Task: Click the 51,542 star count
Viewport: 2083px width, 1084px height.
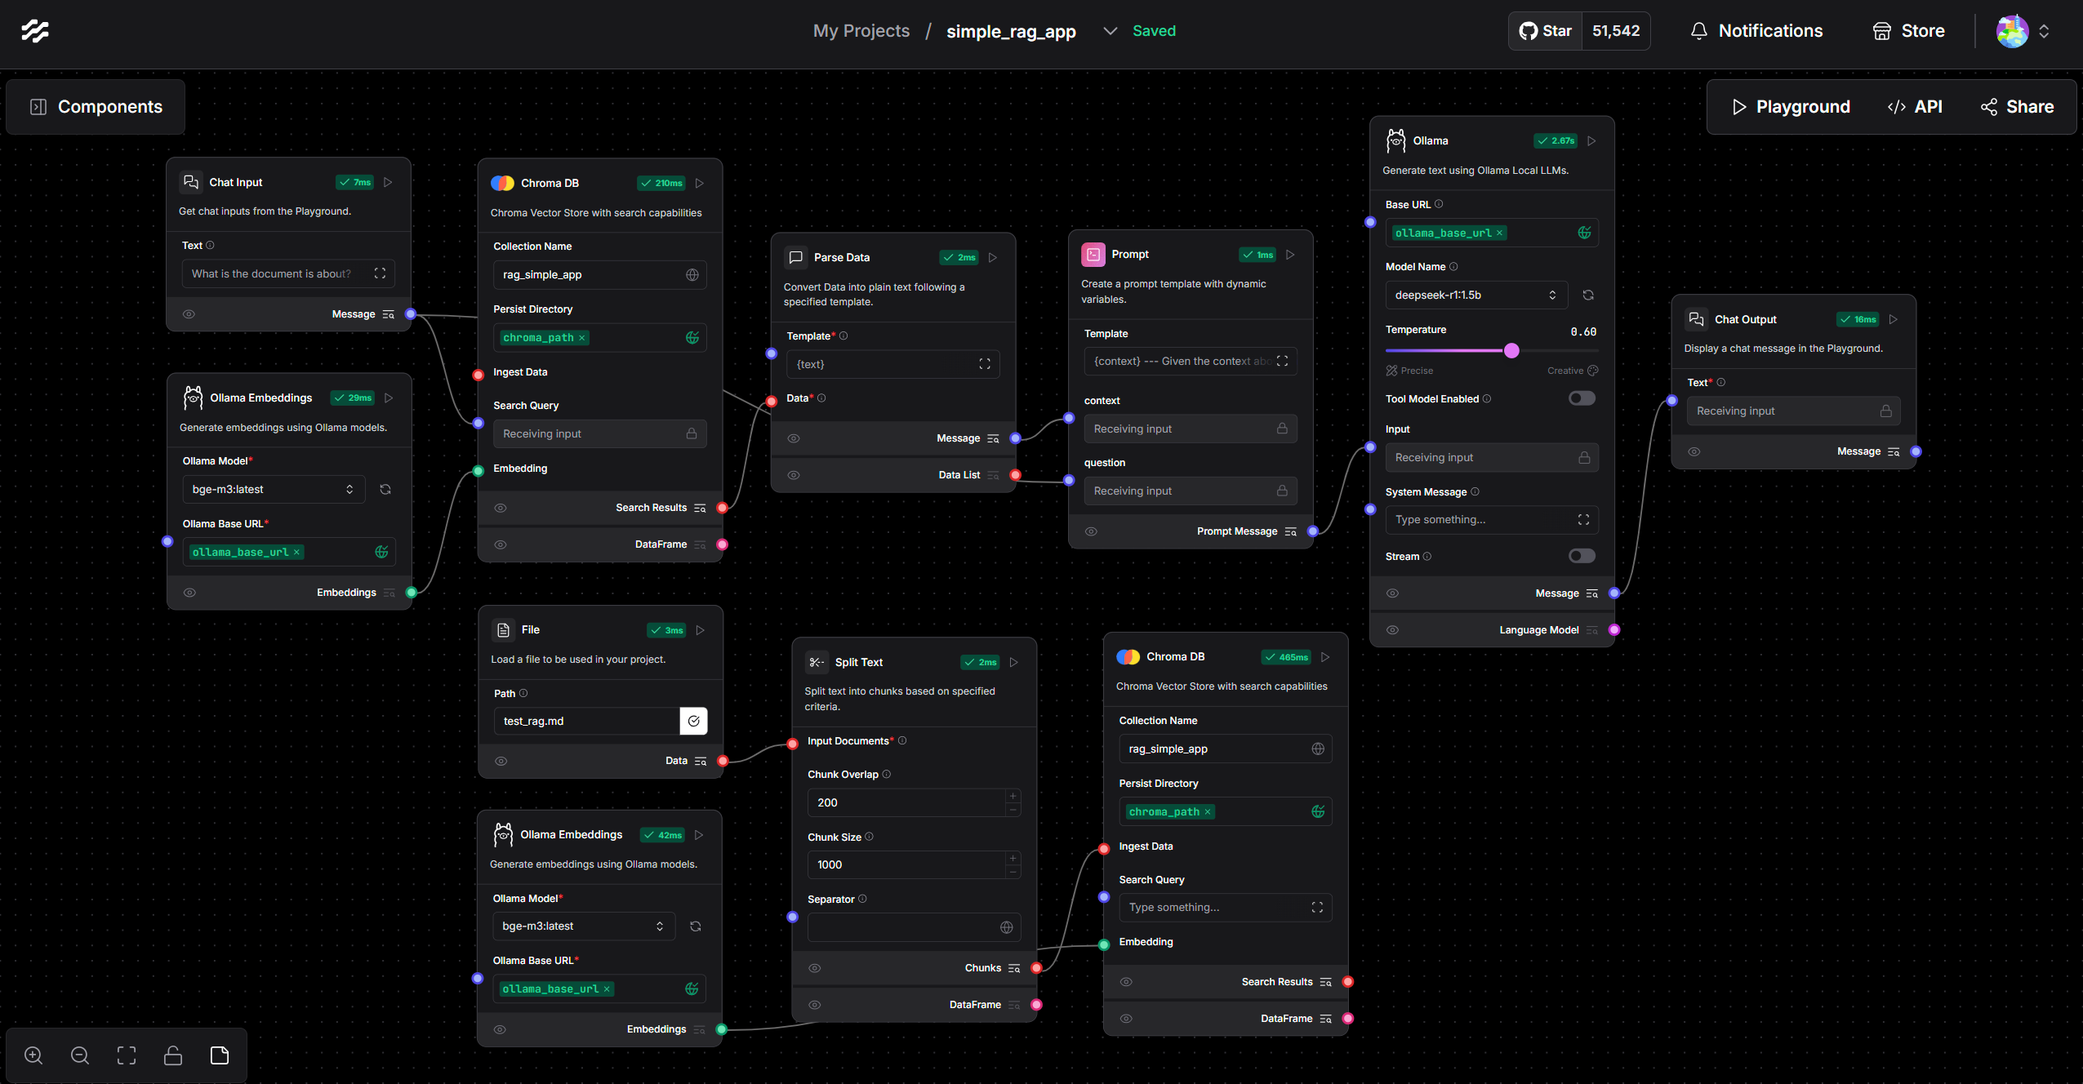Action: [1616, 31]
